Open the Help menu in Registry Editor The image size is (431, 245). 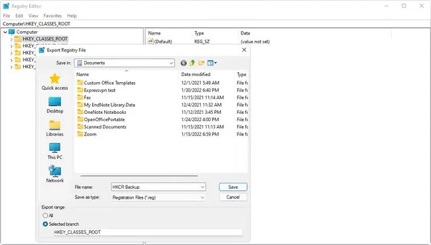coord(72,16)
